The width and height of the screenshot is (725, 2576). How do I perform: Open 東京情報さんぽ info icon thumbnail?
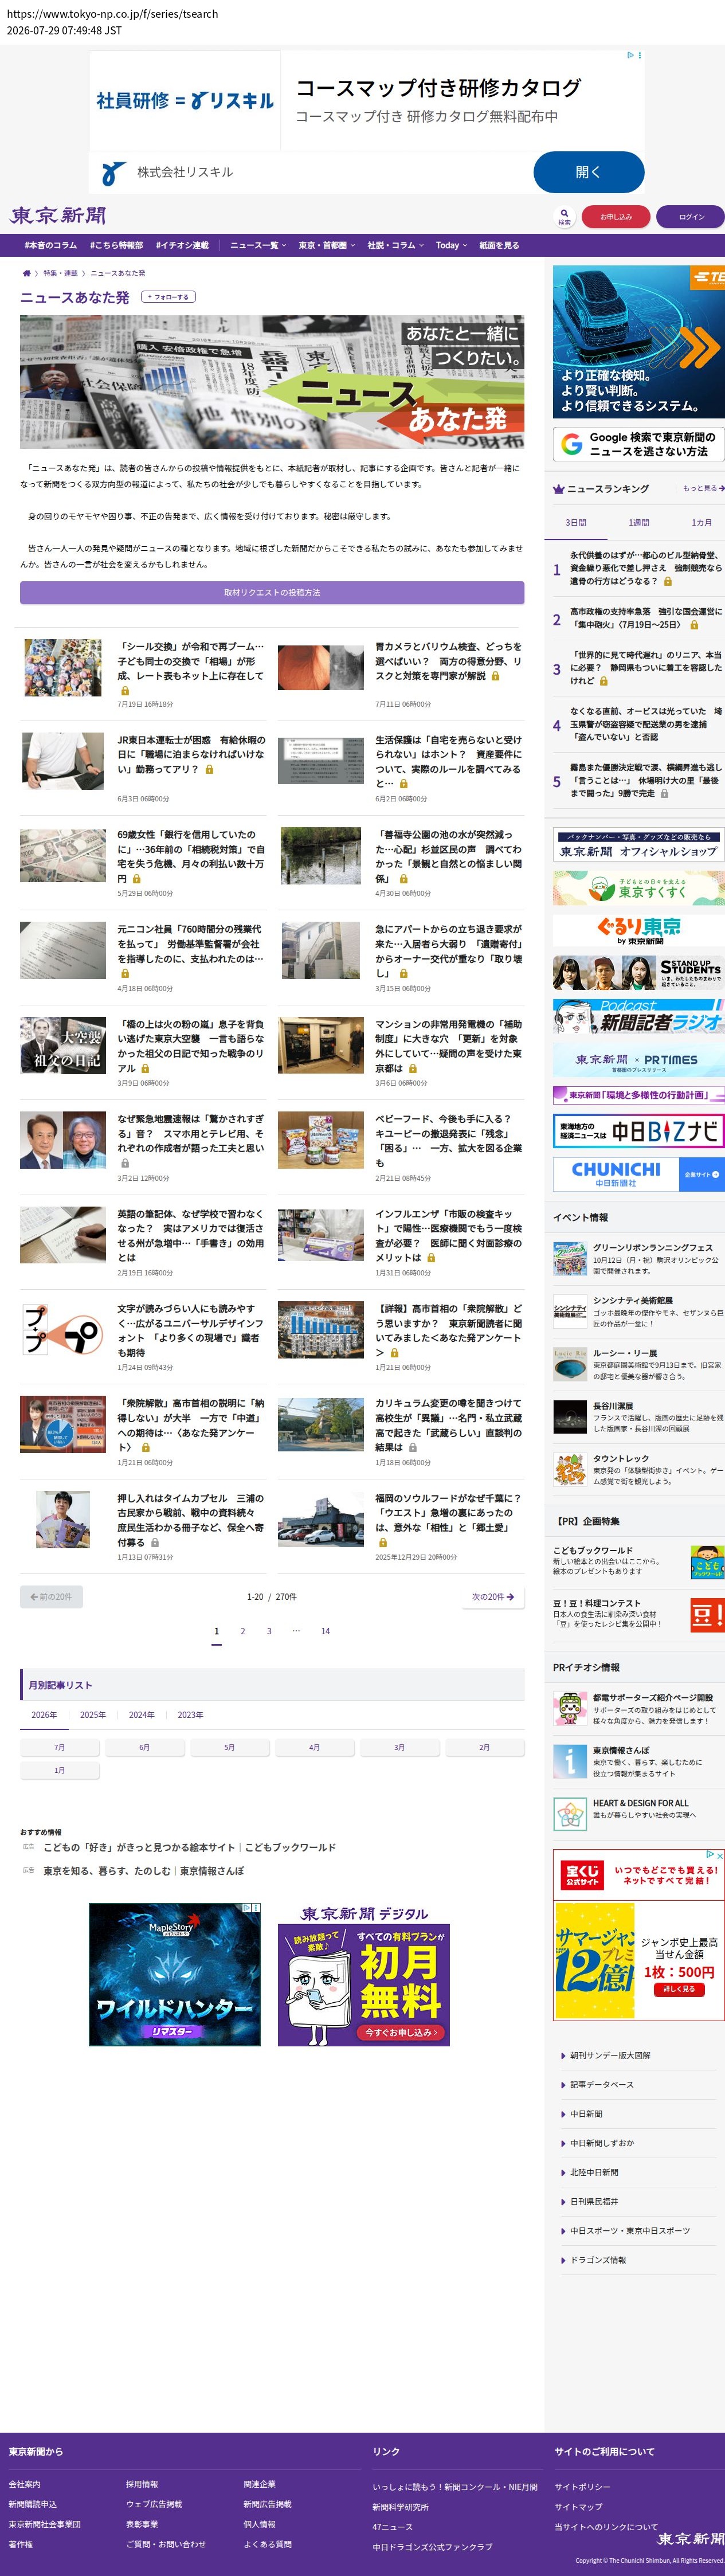point(570,1760)
